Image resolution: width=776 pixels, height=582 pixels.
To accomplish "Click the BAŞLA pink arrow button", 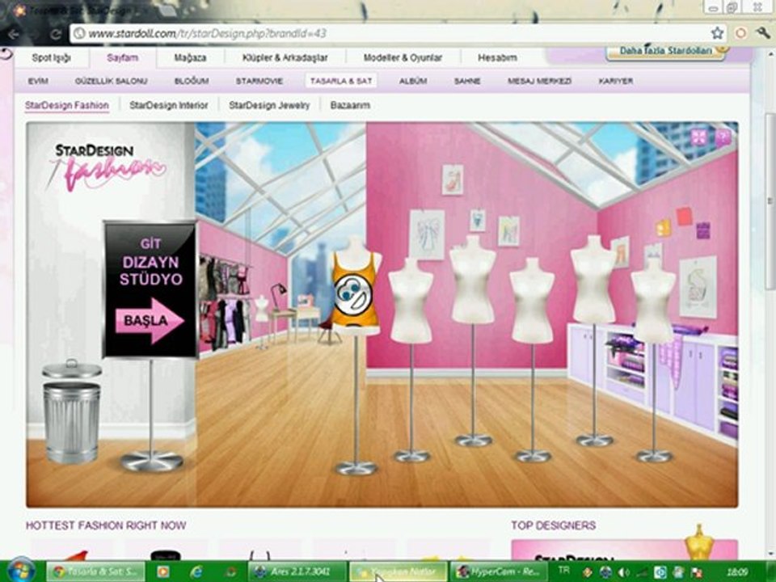I will click(150, 321).
